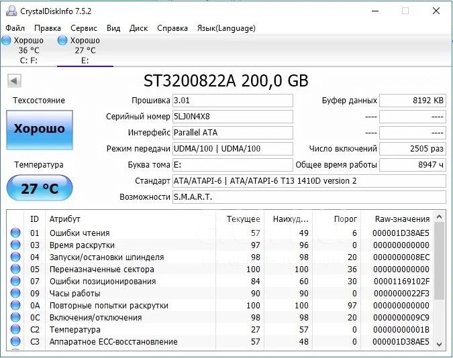Select the Ошибки чтения attribute text
The height and width of the screenshot is (358, 453).
(79, 233)
